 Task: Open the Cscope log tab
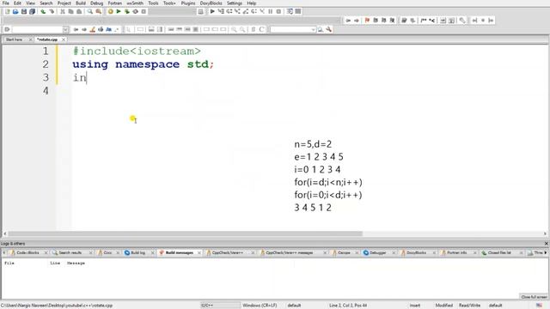344,252
